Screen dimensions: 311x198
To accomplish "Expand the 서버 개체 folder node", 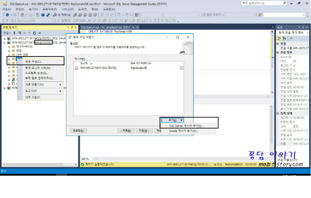I will point(9,55).
